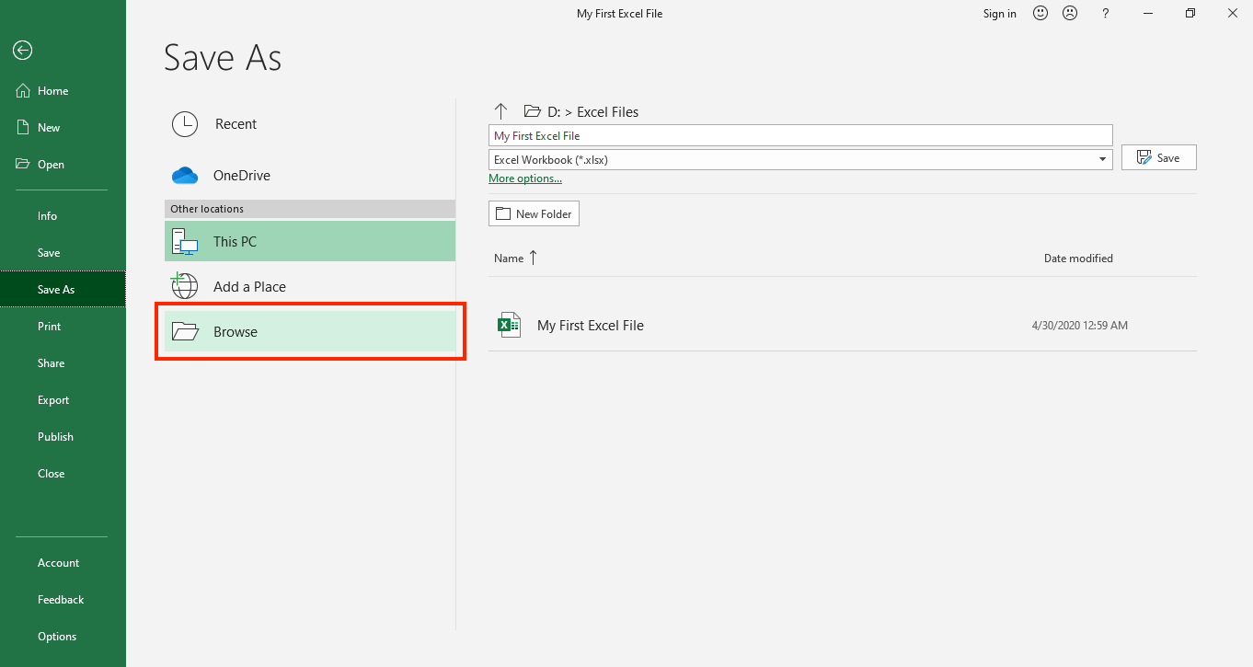This screenshot has height=667, width=1253.
Task: Minimize the Excel window
Action: 1148,14
